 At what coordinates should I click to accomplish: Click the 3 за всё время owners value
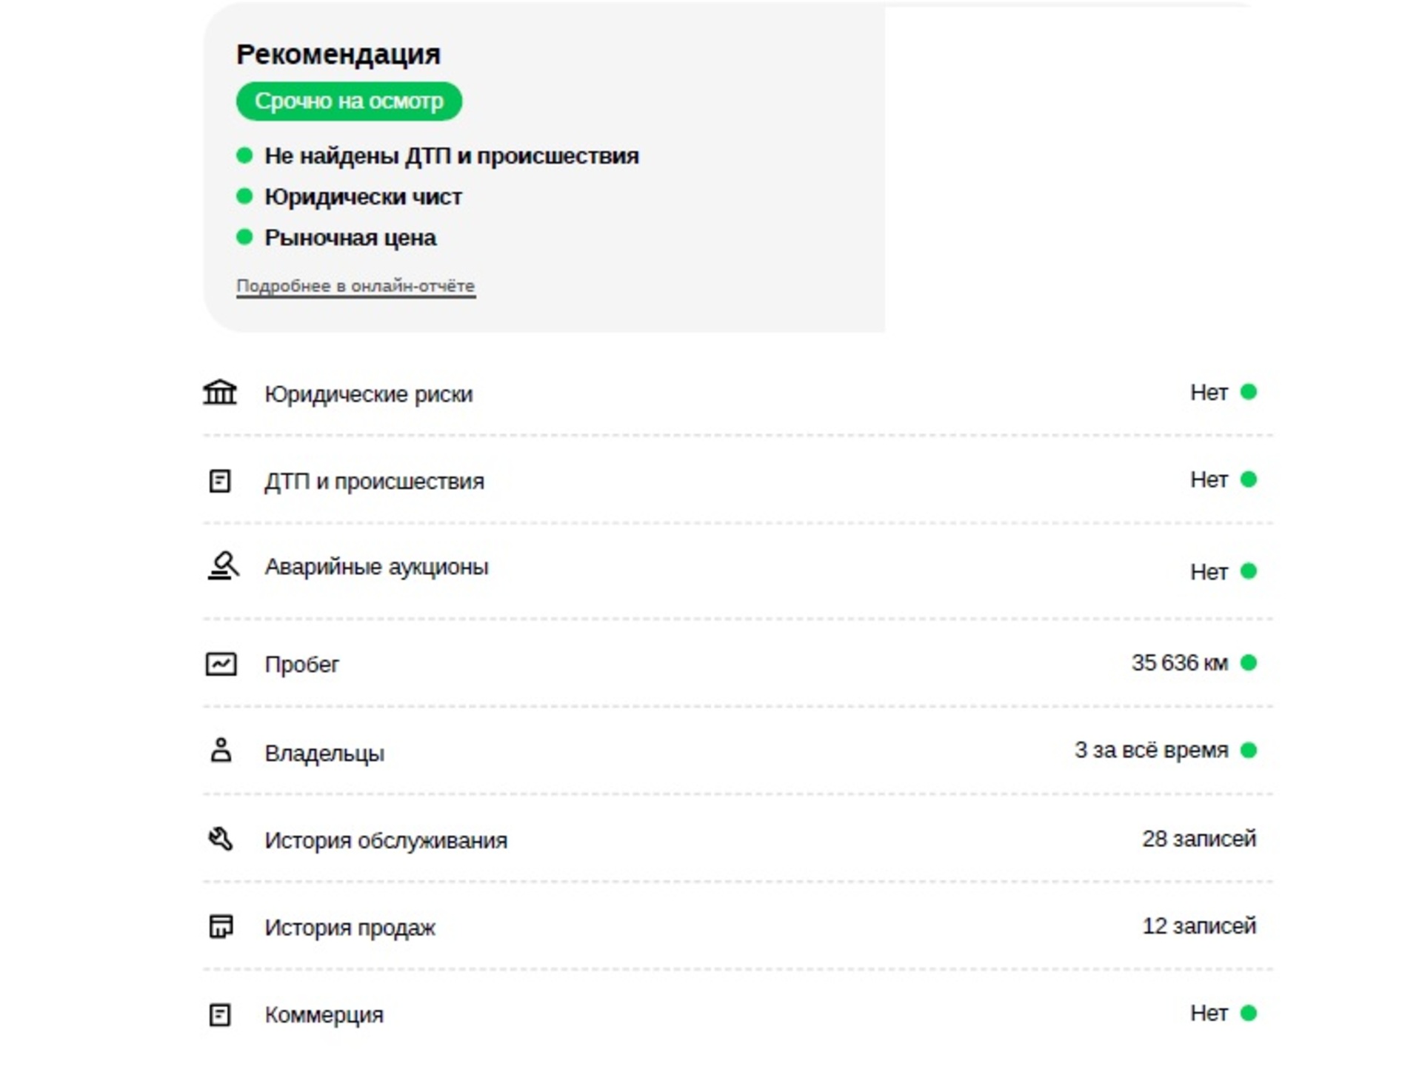click(x=1151, y=750)
